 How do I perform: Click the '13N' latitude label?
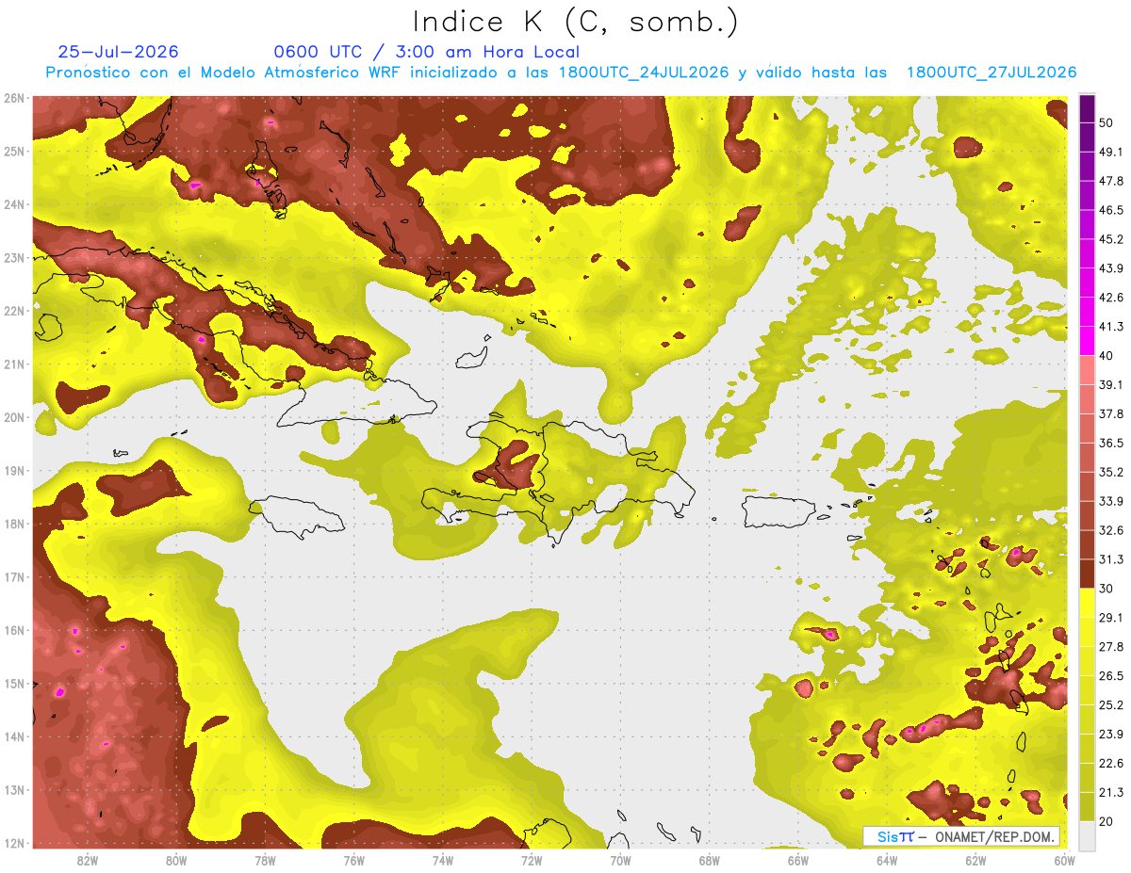click(x=14, y=789)
